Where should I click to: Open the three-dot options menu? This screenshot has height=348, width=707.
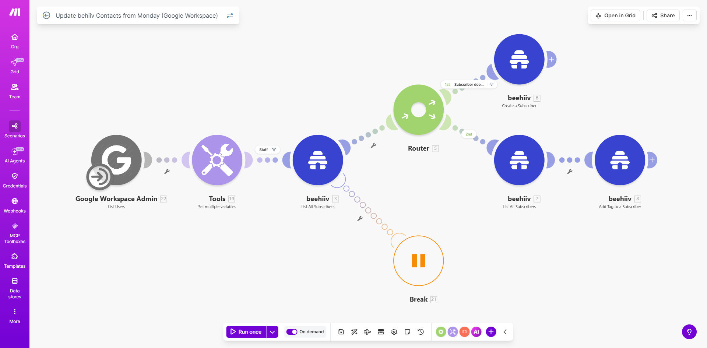tap(689, 15)
